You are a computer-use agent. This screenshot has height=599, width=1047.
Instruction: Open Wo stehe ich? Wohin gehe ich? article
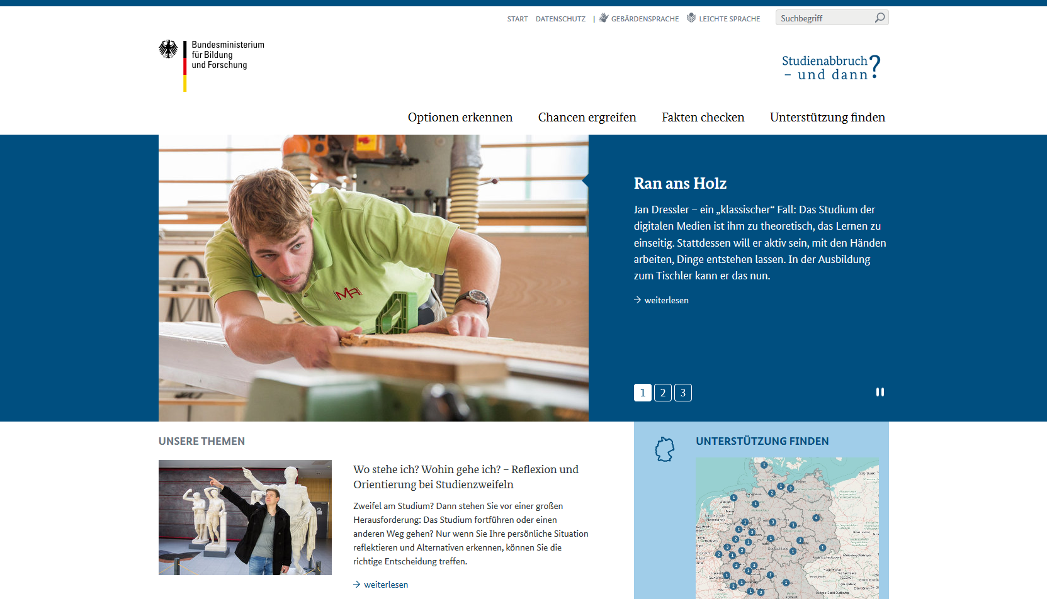[x=466, y=477]
